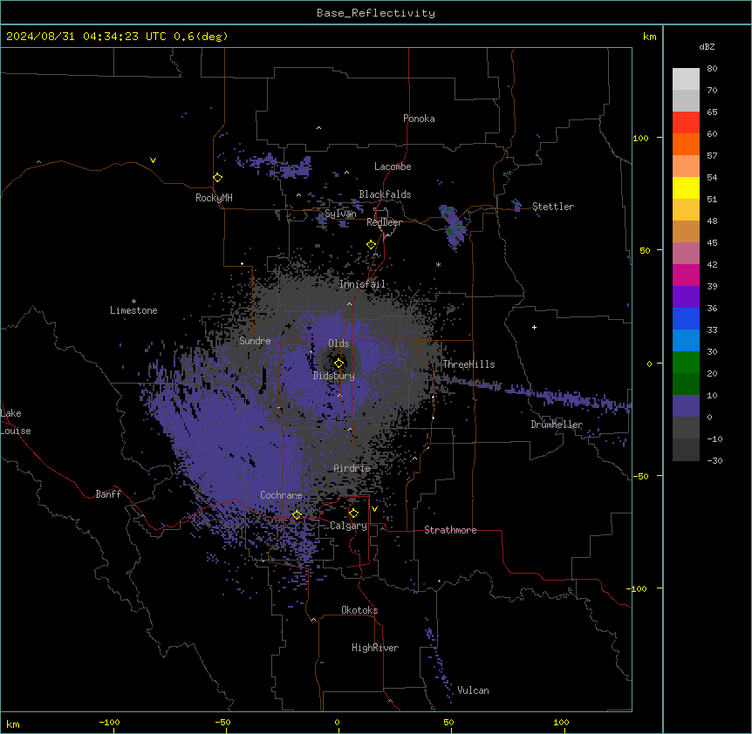The width and height of the screenshot is (752, 734).
Task: Click the Limestone label
Action: tap(133, 310)
